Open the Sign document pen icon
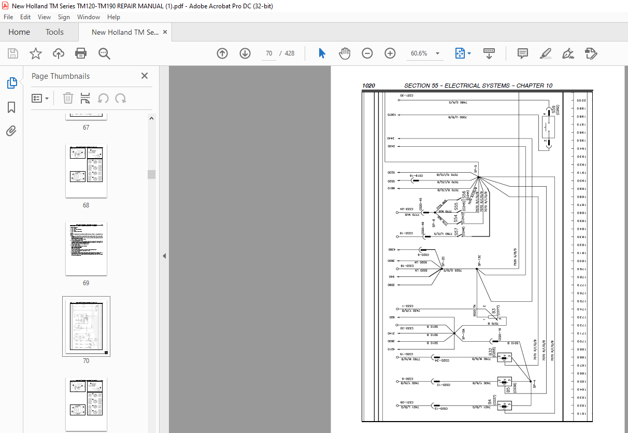This screenshot has height=433, width=628. [568, 53]
